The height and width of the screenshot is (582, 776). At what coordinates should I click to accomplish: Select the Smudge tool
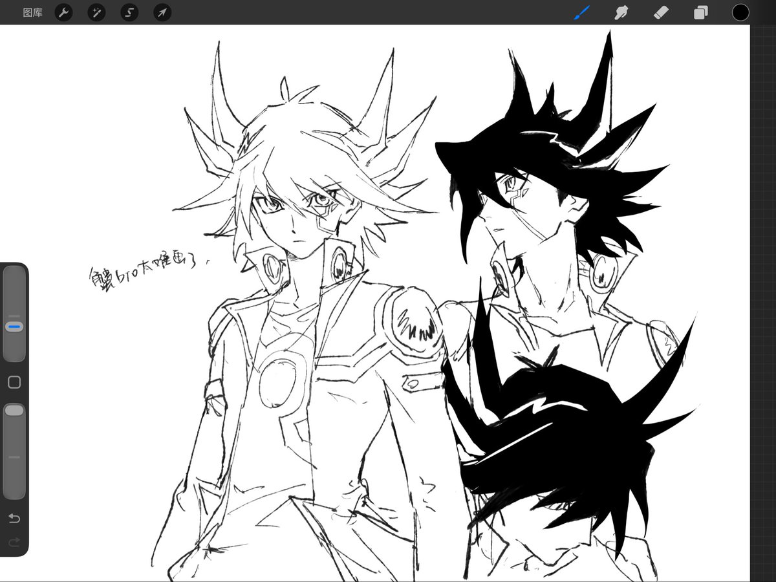[x=621, y=12]
